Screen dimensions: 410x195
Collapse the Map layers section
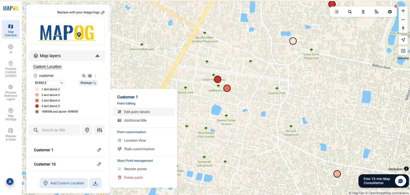coord(97,56)
